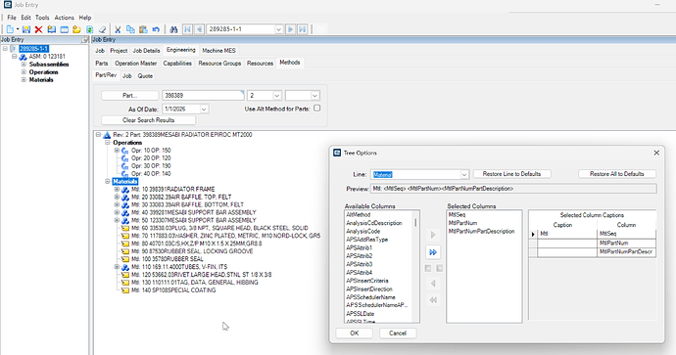676x355 pixels.
Task: Toggle Use Alt Method for Parts checkbox
Action: coord(316,108)
